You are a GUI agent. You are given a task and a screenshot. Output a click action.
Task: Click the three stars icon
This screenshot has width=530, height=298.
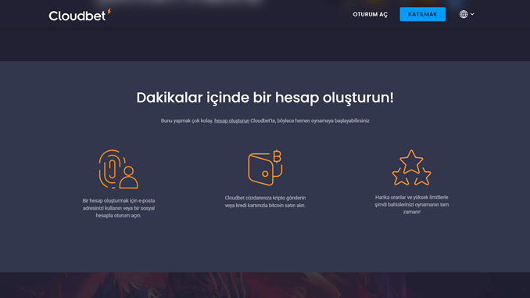411,167
